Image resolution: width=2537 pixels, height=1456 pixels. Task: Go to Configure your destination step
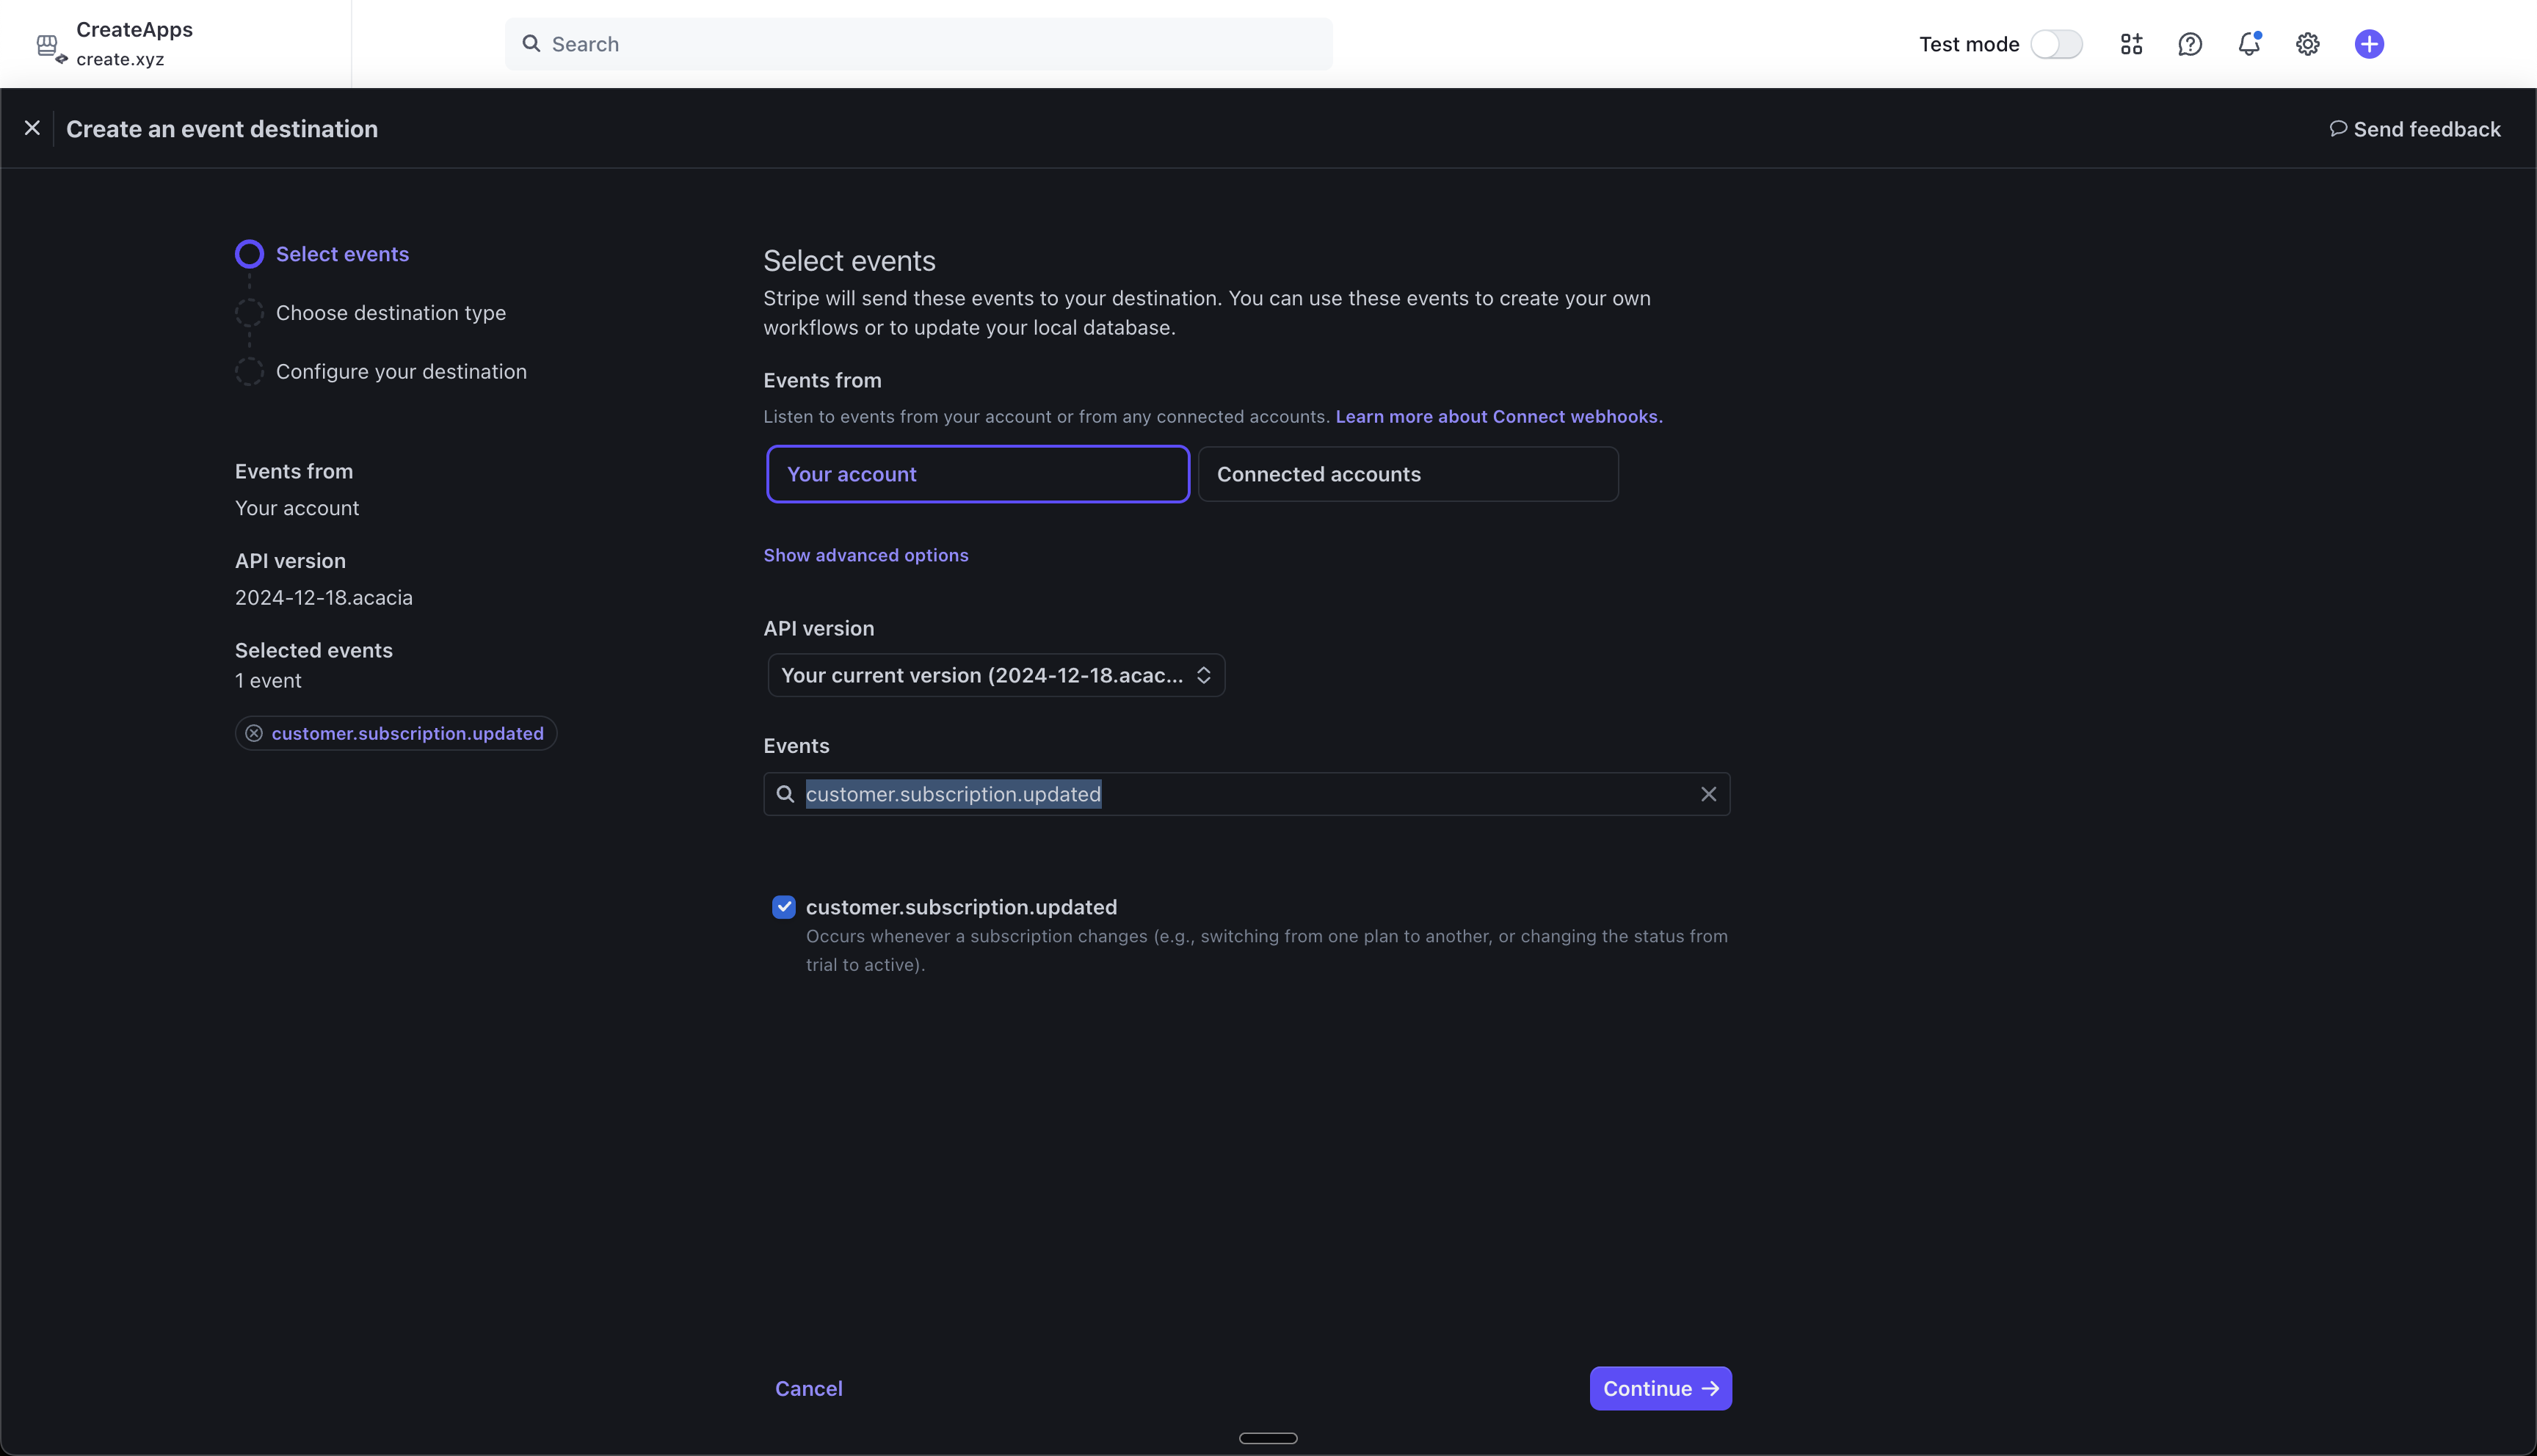[400, 372]
